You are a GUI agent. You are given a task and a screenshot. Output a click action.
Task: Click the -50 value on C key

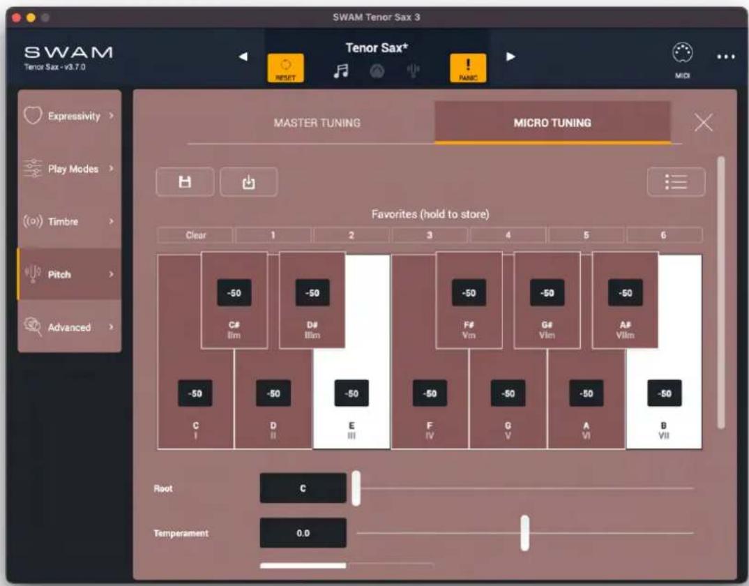195,393
